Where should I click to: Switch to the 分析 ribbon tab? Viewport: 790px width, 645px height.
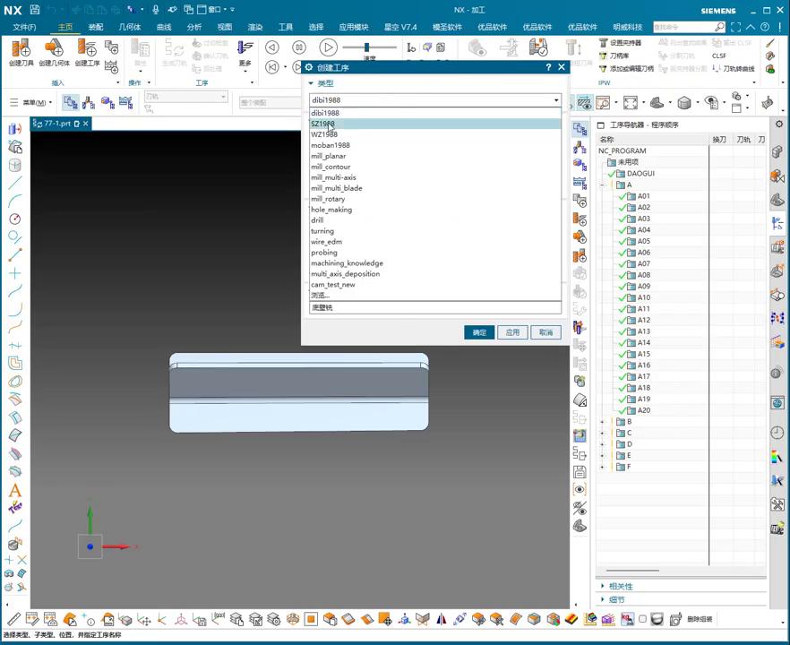click(x=193, y=27)
